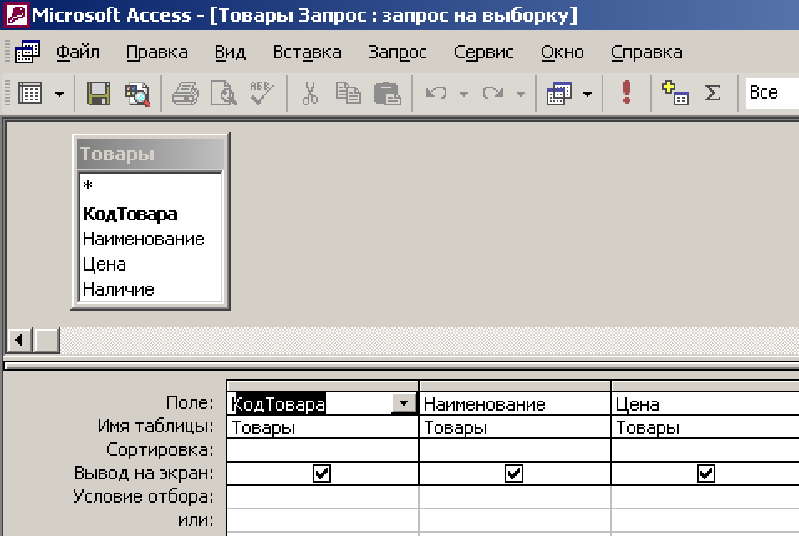799x536 pixels.
Task: Click the Undo arrow icon
Action: click(436, 94)
